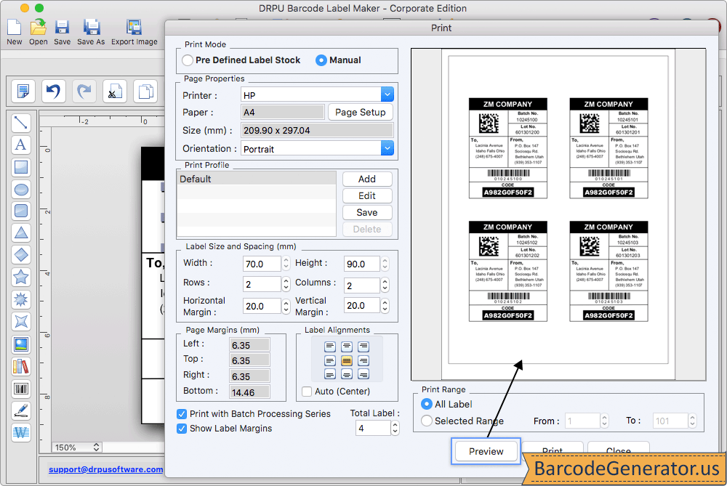Select the Selected Range option

pos(427,421)
